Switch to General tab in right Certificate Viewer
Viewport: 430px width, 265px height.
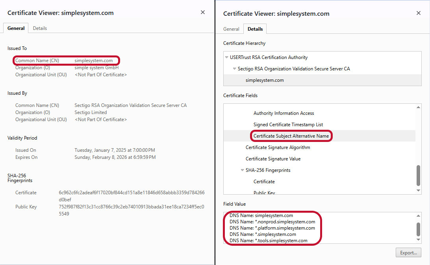click(231, 29)
